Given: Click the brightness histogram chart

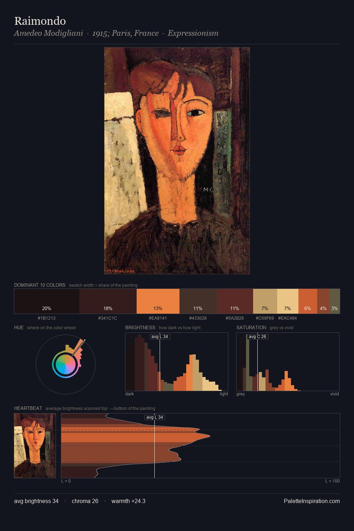Looking at the screenshot, I should 177,362.
